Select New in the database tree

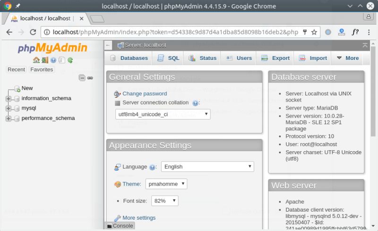[x=27, y=88]
